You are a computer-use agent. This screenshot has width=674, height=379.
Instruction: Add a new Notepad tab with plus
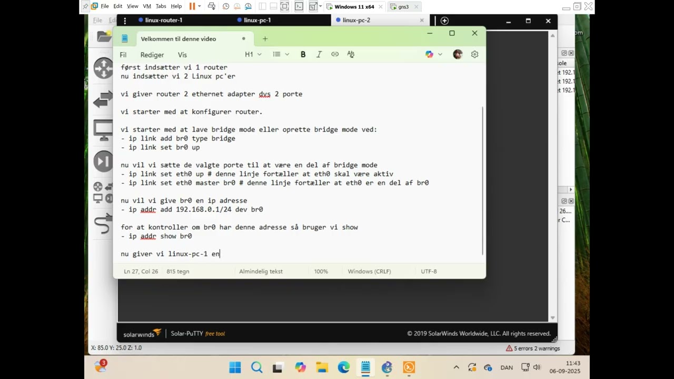click(265, 38)
